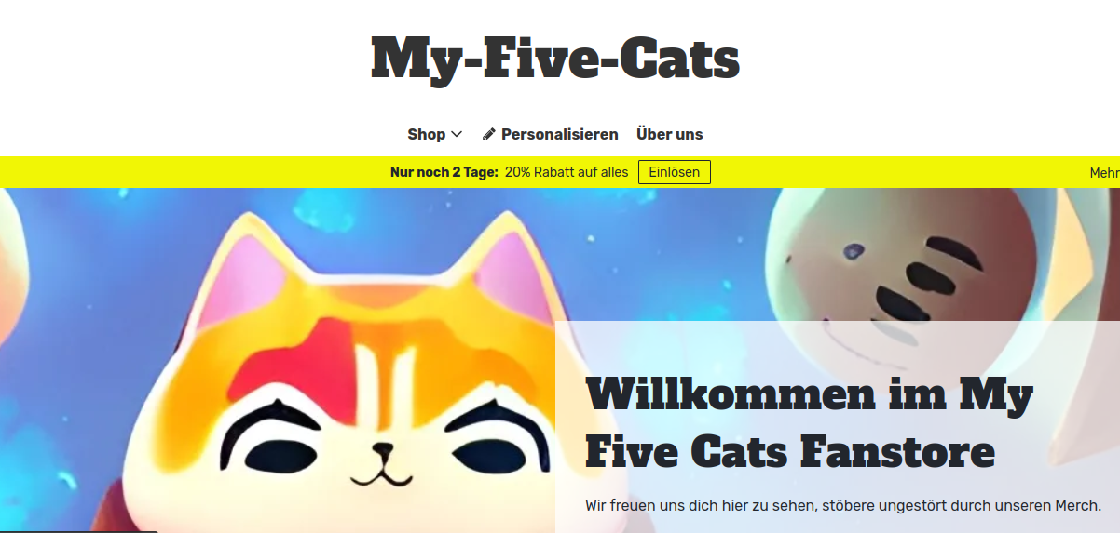1120x533 pixels.
Task: Click the 'Nur noch 2 Tage:' label
Action: [x=444, y=172]
